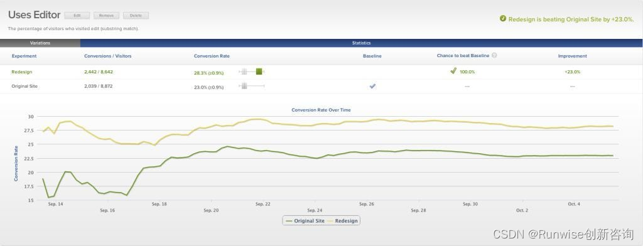Click the Edit button beside Uses Editor
This screenshot has width=643, height=246.
77,16
